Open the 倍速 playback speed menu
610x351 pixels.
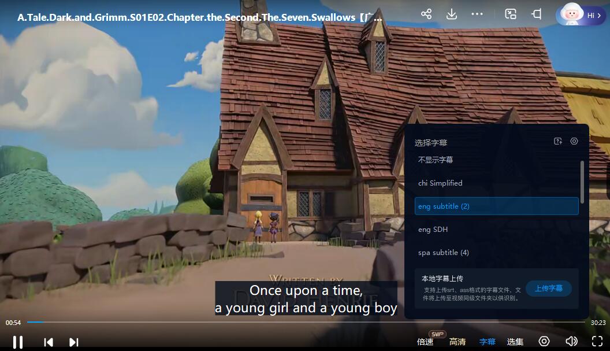[x=425, y=342]
